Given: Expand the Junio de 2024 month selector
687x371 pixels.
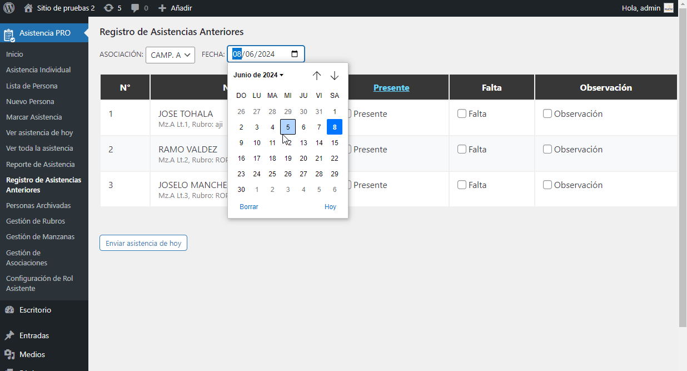Looking at the screenshot, I should click(x=258, y=75).
